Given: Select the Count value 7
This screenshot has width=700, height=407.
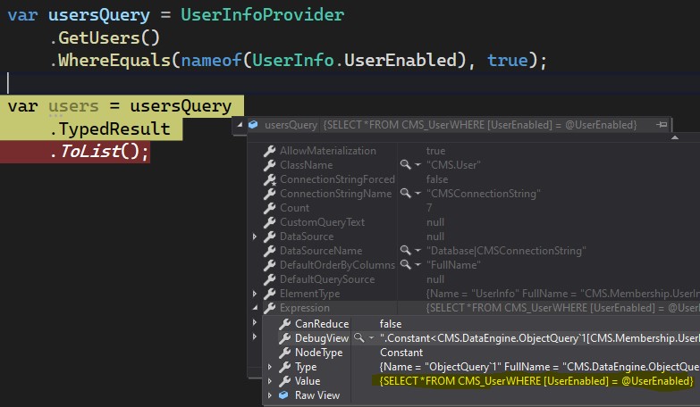Looking at the screenshot, I should 429,208.
